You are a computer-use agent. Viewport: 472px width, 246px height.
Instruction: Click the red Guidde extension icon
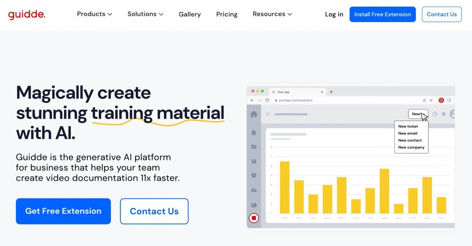[x=441, y=100]
